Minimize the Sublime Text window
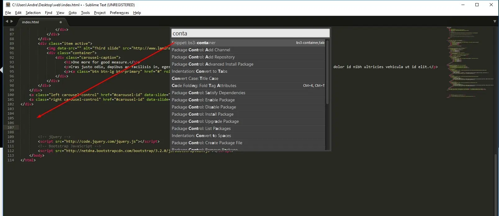The height and width of the screenshot is (216, 499). tap(463, 5)
